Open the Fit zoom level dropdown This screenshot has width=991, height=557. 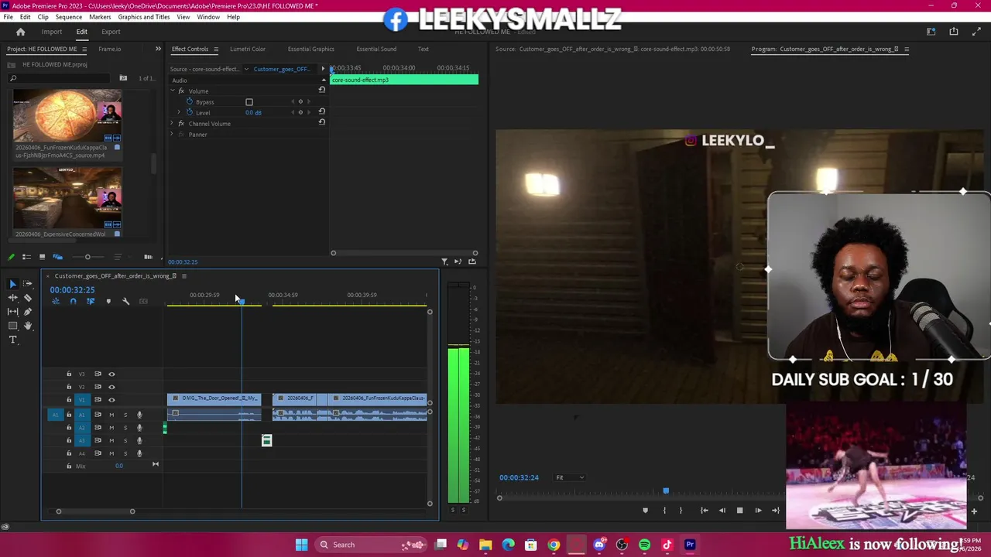point(570,477)
